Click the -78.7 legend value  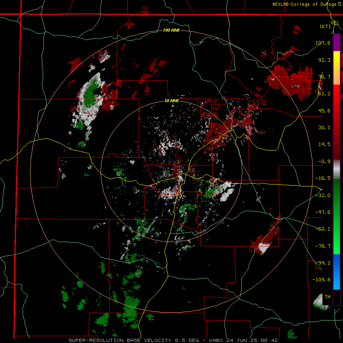323,246
